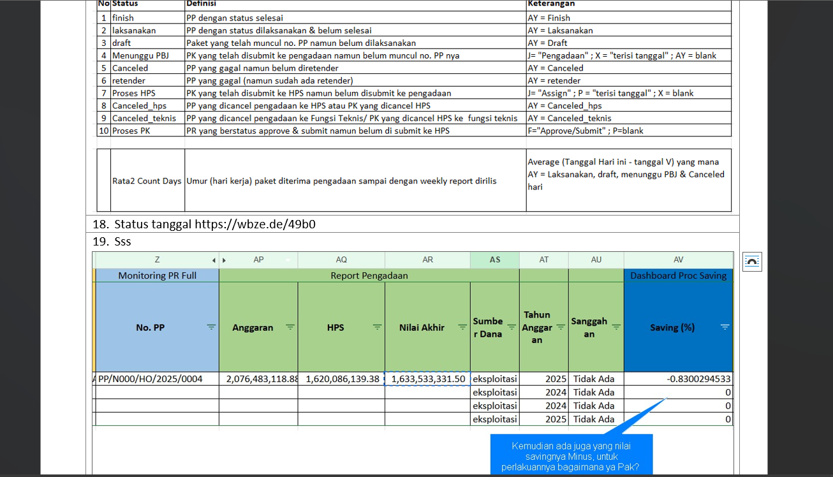
Task: Expand hidden columns arrow left of AP
Action: coord(224,260)
